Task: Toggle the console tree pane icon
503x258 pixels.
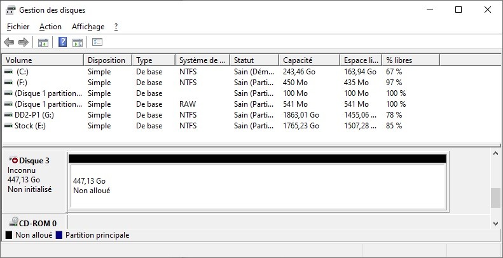Action: point(43,43)
